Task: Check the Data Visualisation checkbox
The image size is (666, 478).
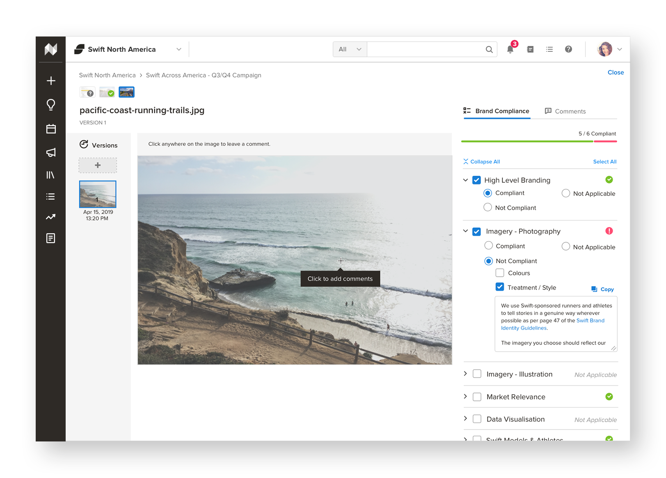Action: tap(477, 419)
